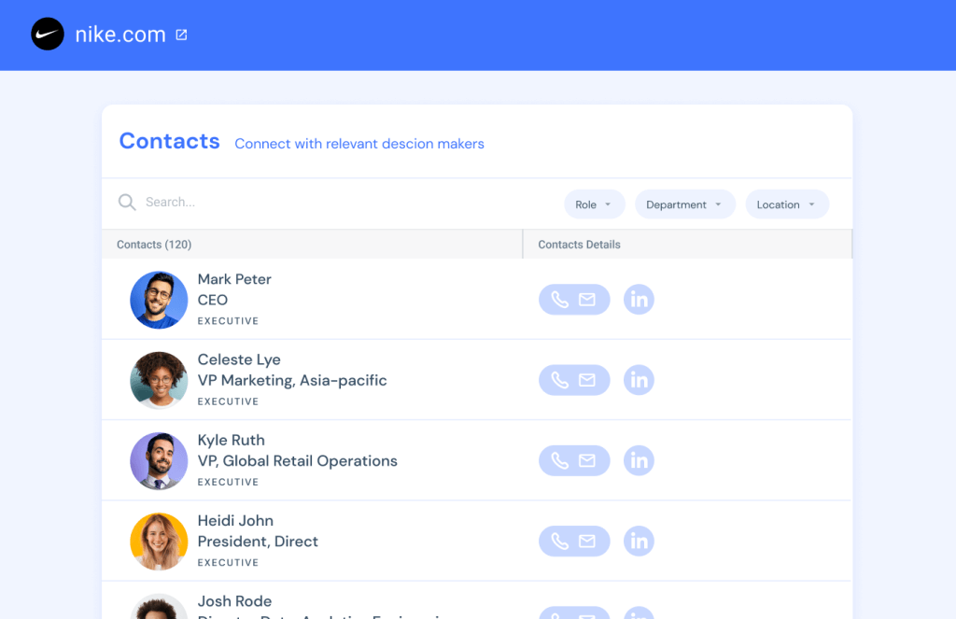Image resolution: width=956 pixels, height=619 pixels.
Task: Expand the Role filter dropdown
Action: click(x=595, y=204)
